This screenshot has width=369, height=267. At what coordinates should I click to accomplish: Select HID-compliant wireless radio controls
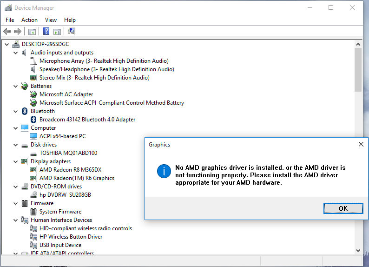86,228
